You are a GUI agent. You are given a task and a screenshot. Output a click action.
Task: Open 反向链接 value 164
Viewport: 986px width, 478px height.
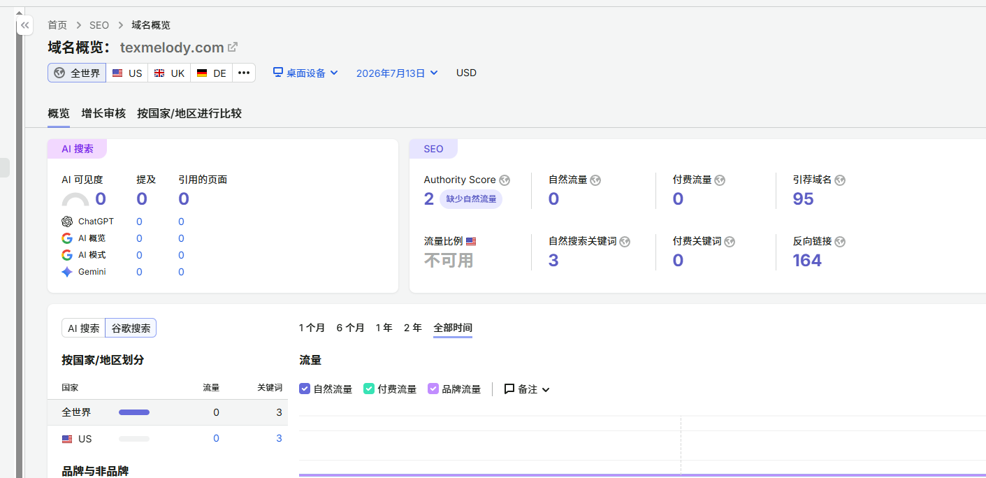pyautogui.click(x=807, y=261)
